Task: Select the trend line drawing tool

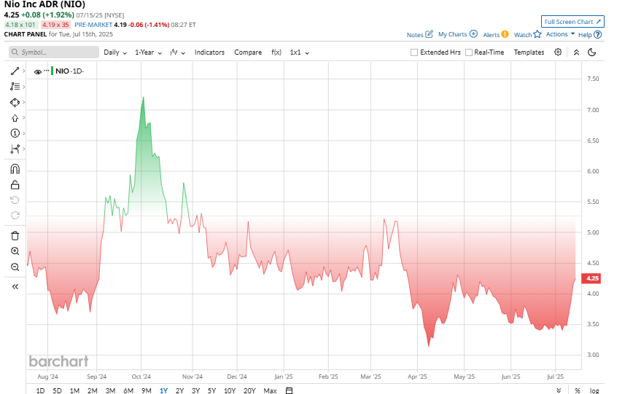Action: coord(15,71)
